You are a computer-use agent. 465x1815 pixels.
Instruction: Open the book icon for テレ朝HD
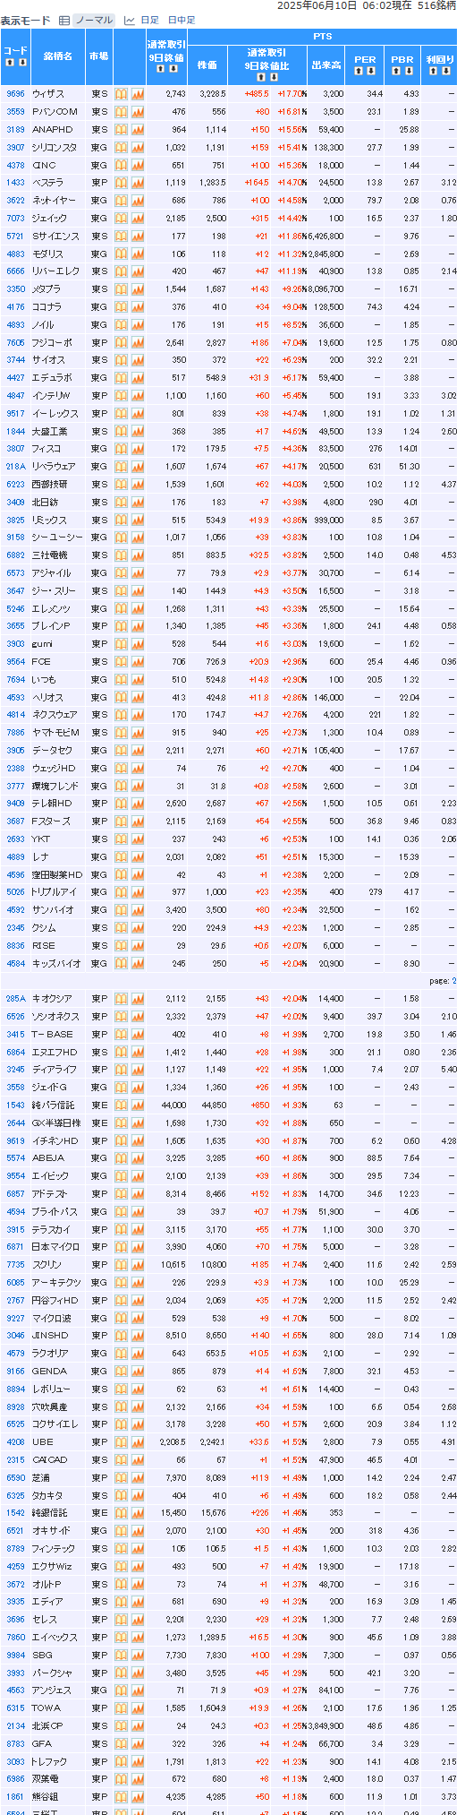pos(121,804)
